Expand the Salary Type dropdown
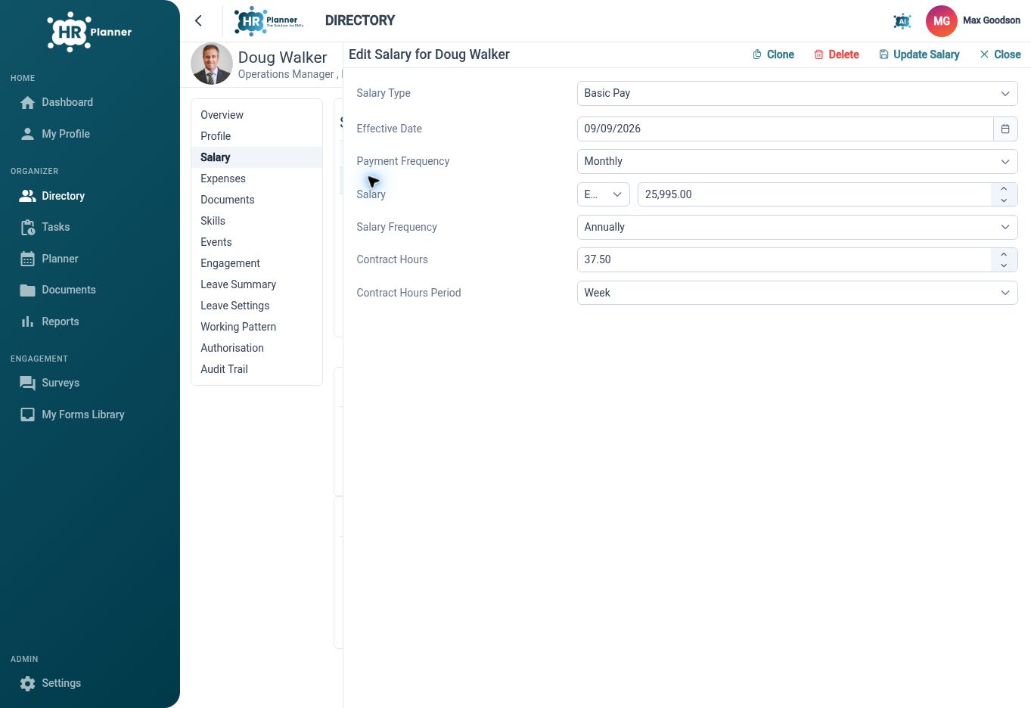Viewport: 1031px width, 708px height. pyautogui.click(x=797, y=93)
